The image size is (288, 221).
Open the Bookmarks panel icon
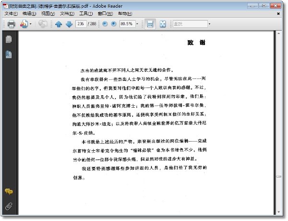click(9, 55)
